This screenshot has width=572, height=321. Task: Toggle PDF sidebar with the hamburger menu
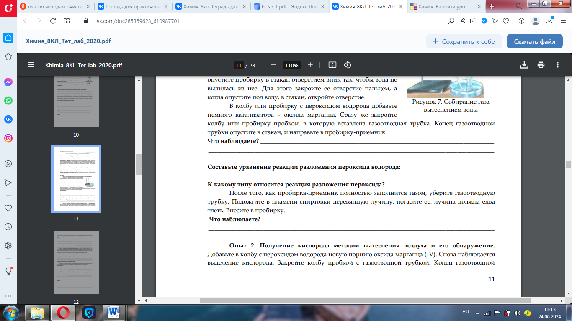tap(31, 65)
